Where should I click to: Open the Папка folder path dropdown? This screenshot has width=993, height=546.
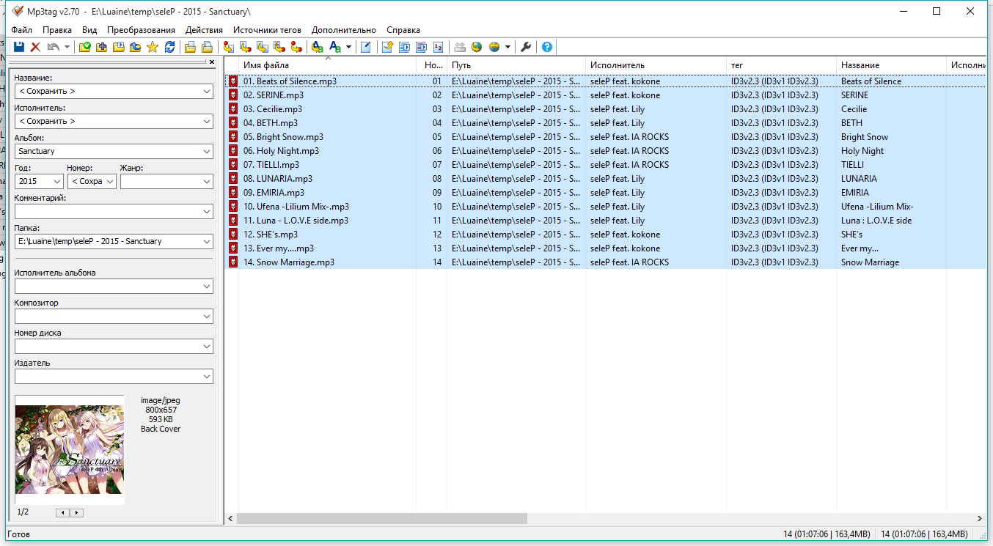pyautogui.click(x=205, y=241)
